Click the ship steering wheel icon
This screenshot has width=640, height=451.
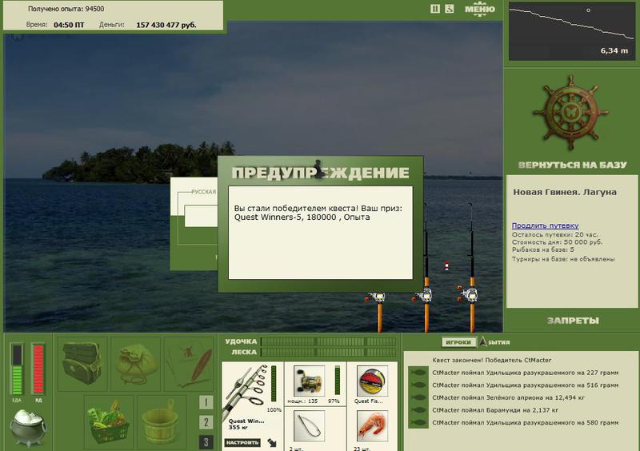tap(570, 112)
